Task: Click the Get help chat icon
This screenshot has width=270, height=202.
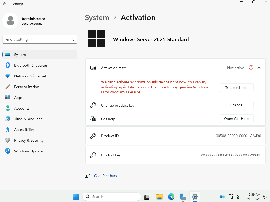Action: pos(93,119)
